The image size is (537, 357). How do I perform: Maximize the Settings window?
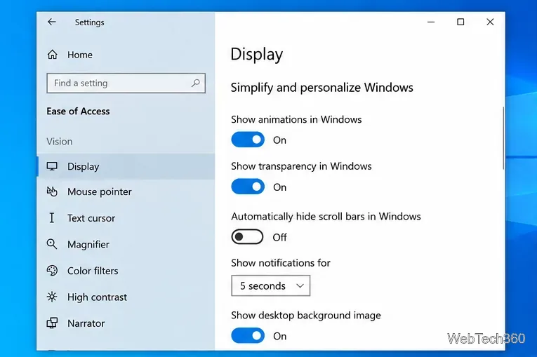coord(460,22)
